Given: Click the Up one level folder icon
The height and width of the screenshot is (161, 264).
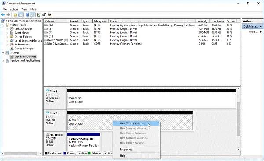Looking at the screenshot, I should click(x=15, y=15).
